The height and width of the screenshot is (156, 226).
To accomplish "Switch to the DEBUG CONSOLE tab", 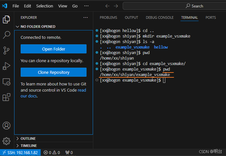I will tap(160, 17).
